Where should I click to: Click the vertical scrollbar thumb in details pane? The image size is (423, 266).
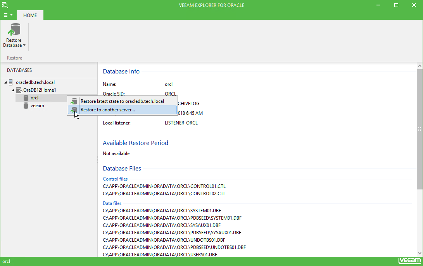click(420, 129)
